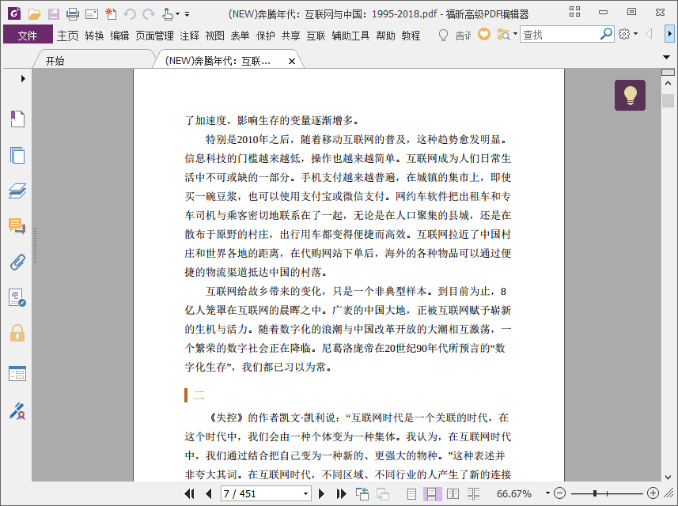Open the 页面管理 ribbon tab
The image size is (678, 506).
(x=154, y=36)
